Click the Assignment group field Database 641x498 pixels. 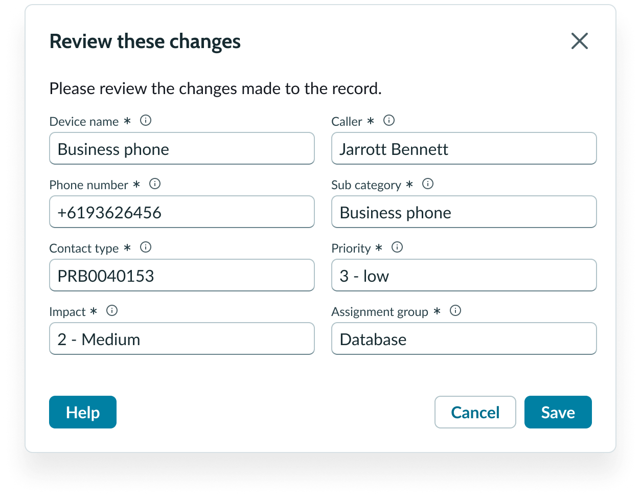[464, 339]
